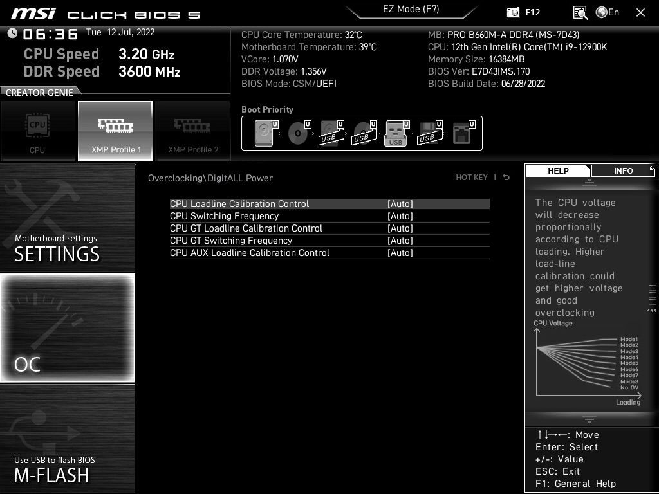
Task: Open the HOT KEY list
Action: (x=472, y=178)
